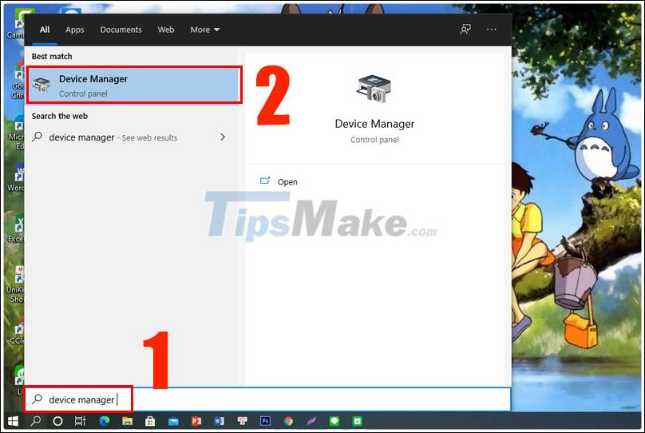Open purple feather app on taskbar
This screenshot has height=433, width=645.
(311, 421)
